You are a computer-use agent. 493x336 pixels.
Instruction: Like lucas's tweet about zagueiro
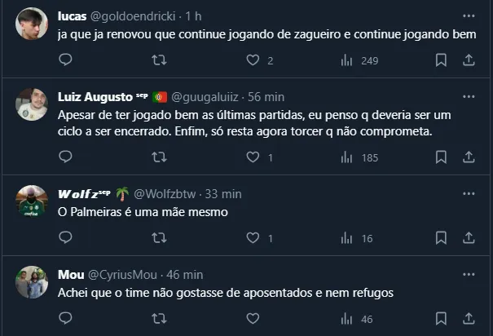point(253,60)
